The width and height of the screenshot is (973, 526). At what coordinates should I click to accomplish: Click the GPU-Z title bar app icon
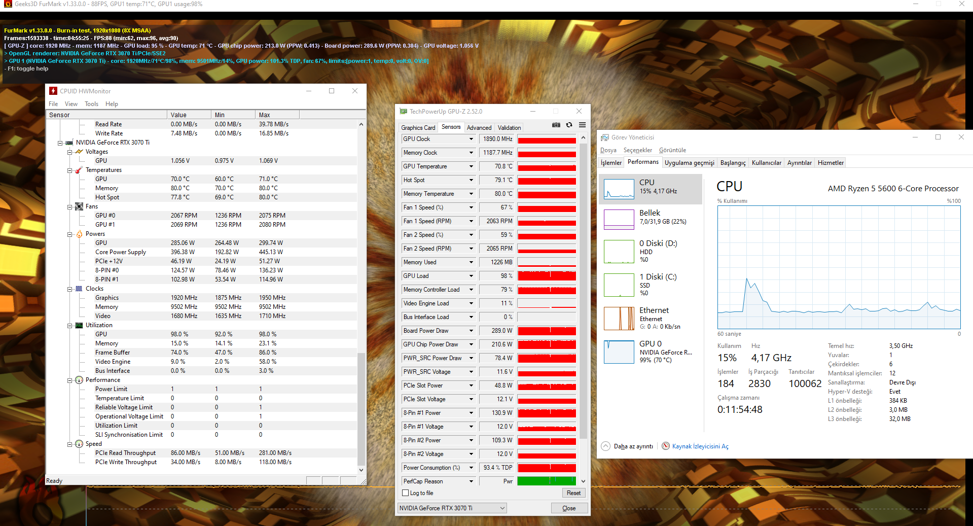(x=404, y=111)
